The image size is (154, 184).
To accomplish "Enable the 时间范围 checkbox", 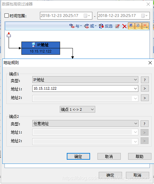I will pos(6,15).
